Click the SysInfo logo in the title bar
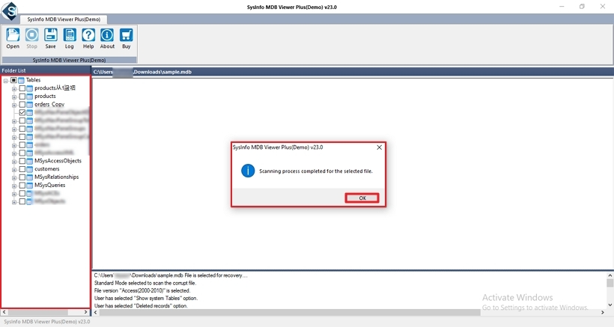Screen dimensions: 614x327 click(x=10, y=11)
